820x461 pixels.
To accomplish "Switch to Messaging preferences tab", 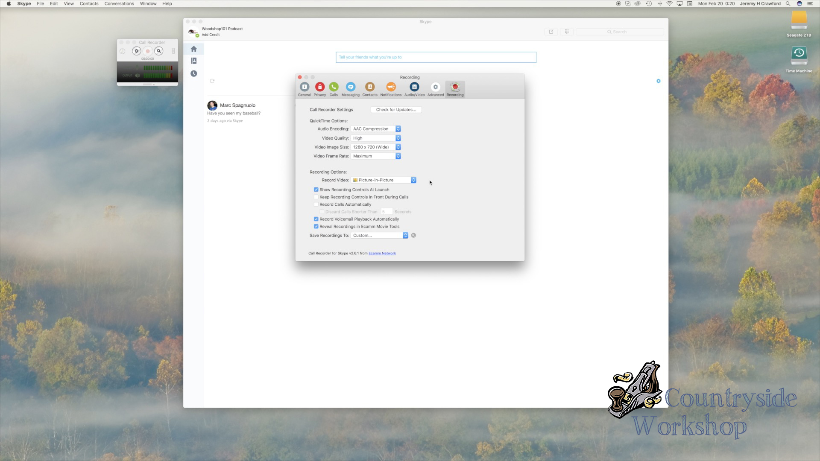I will pyautogui.click(x=351, y=89).
